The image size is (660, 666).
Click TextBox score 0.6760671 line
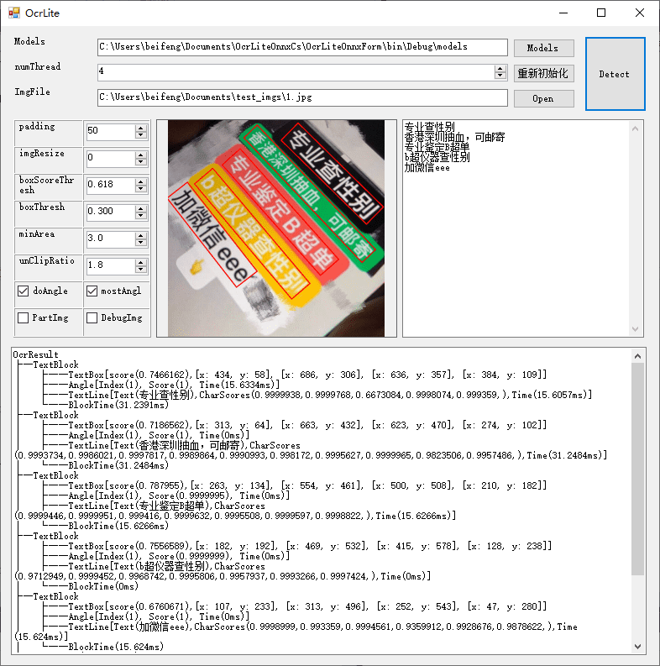(x=307, y=606)
